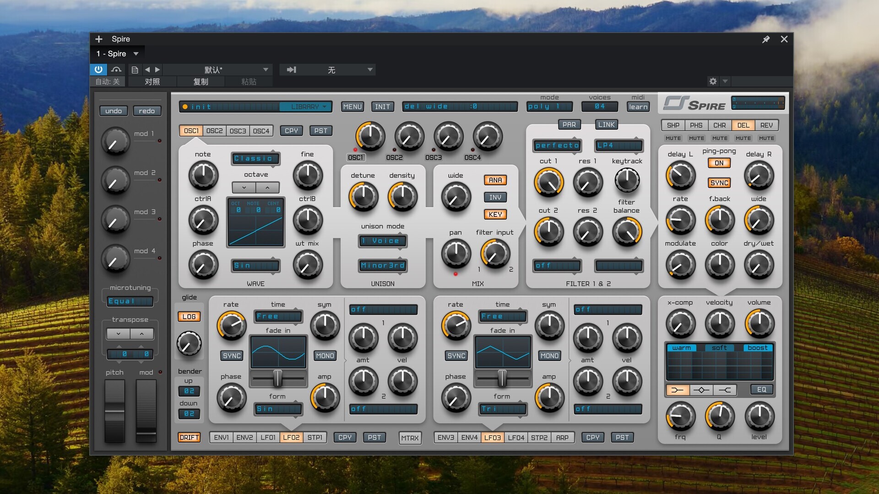Open the preset file document icon

coord(135,70)
